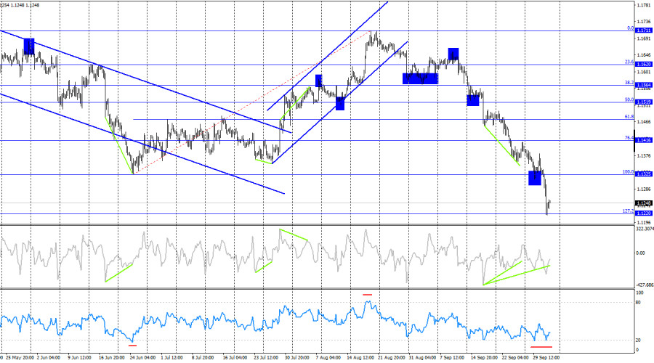Image resolution: width=654 pixels, height=363 pixels.
Task: Click the blue square at the far-left price peak
Action: (29, 46)
